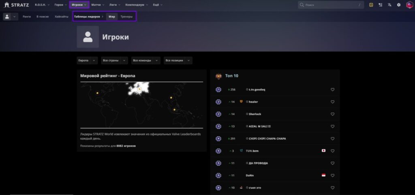This screenshot has width=415, height=195.
Task: Open the language translation icon
Action: (389, 5)
